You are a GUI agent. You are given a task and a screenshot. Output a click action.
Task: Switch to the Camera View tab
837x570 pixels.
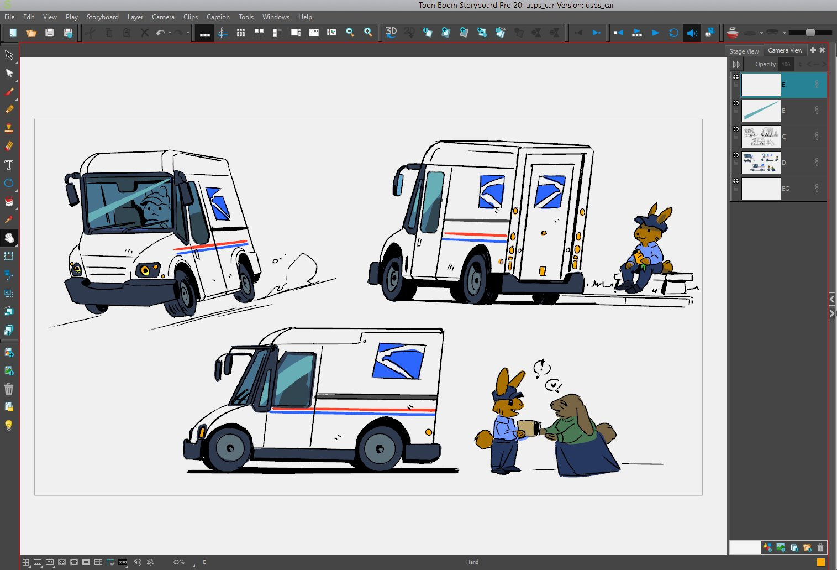click(785, 50)
